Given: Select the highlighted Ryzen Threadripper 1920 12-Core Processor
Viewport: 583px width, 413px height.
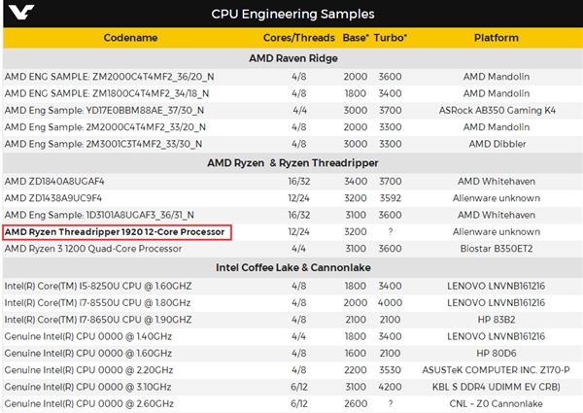Looking at the screenshot, I should pos(117,232).
